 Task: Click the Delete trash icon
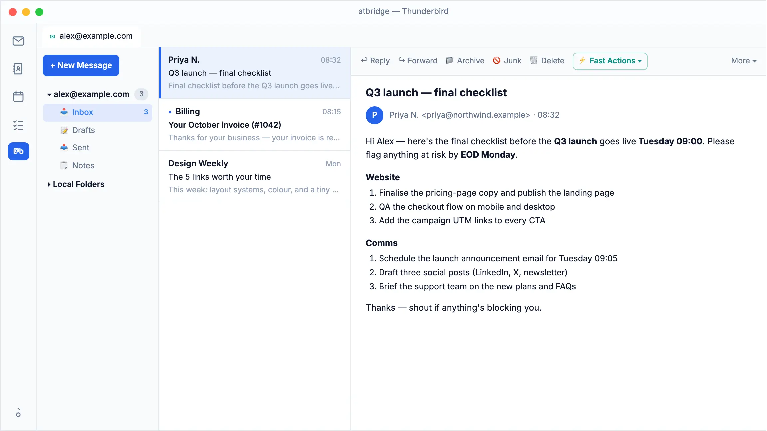pos(534,60)
